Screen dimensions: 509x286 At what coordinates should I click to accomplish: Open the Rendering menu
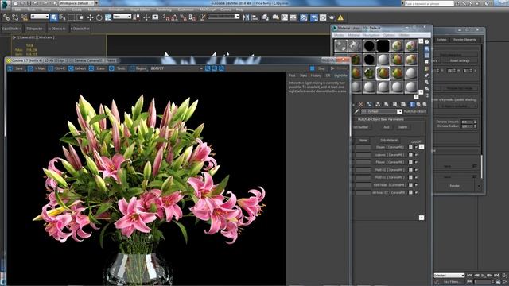[x=164, y=10]
